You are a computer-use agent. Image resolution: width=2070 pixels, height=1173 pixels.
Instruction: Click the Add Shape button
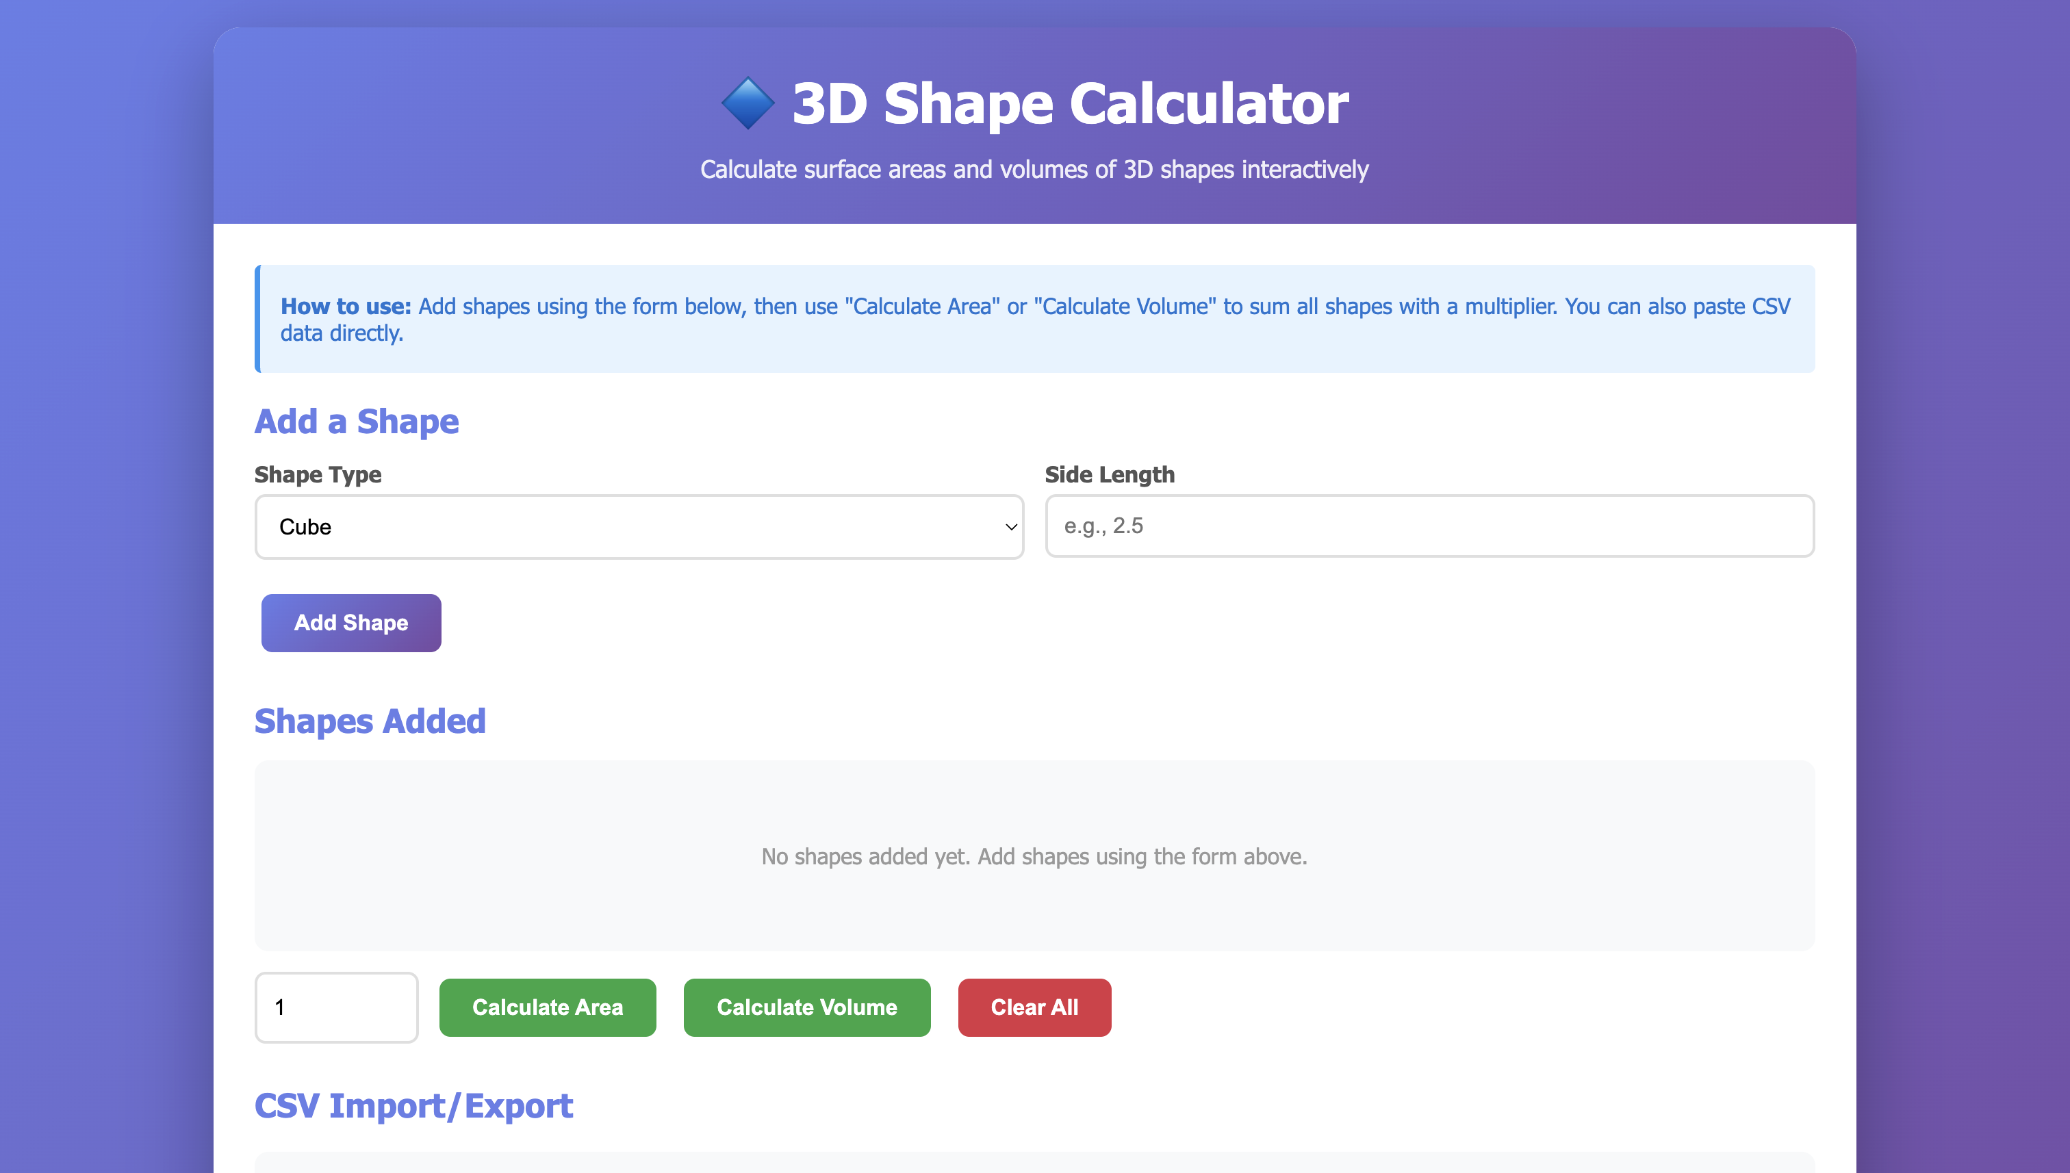(x=350, y=622)
